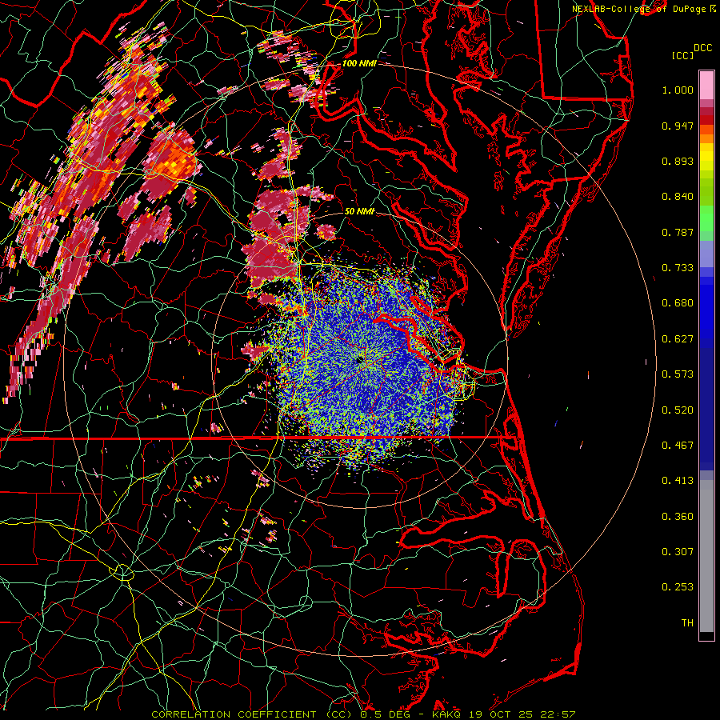This screenshot has width=720, height=720.
Task: Select the 0.573 legend value
Action: (x=678, y=374)
